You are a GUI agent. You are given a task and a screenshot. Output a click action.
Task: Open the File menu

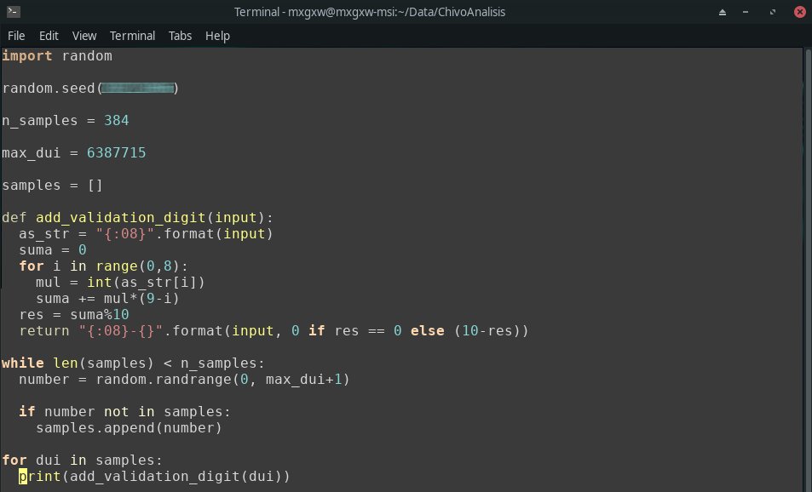point(15,36)
